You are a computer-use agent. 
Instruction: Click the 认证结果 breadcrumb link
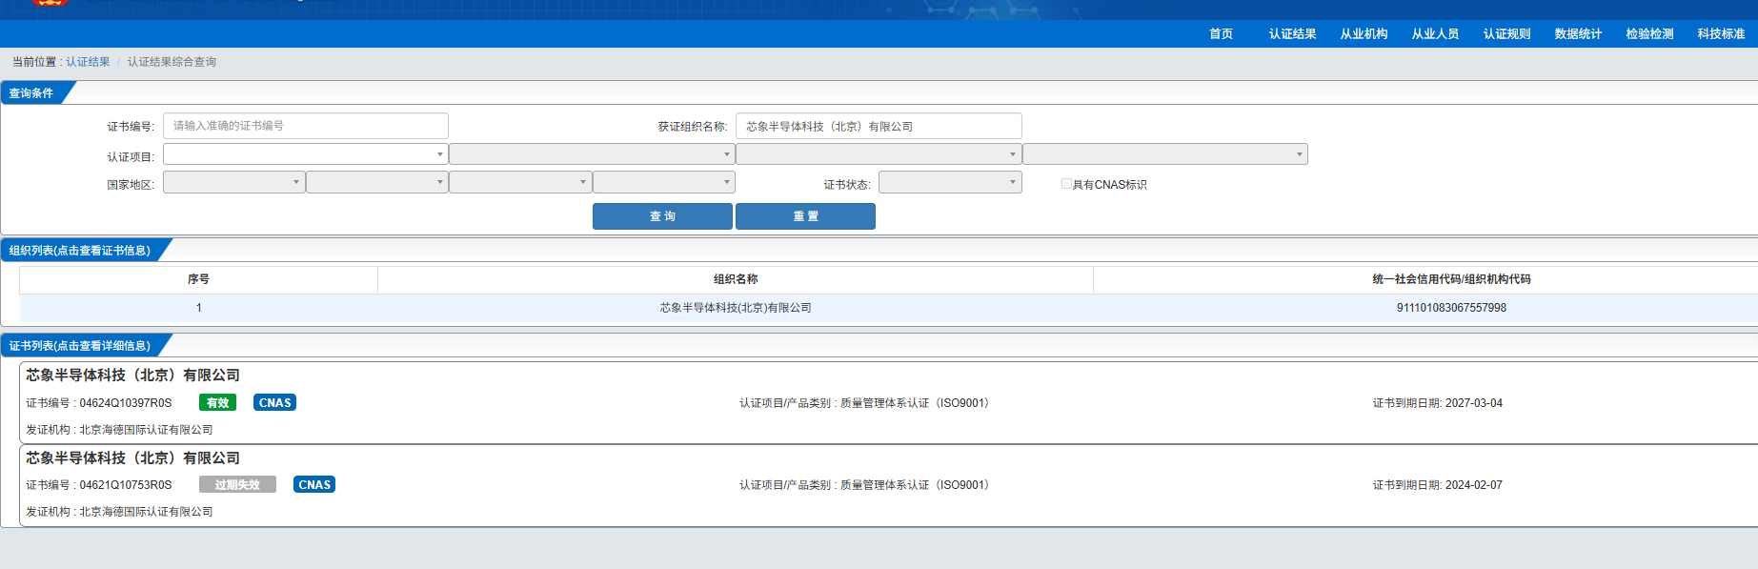[88, 62]
